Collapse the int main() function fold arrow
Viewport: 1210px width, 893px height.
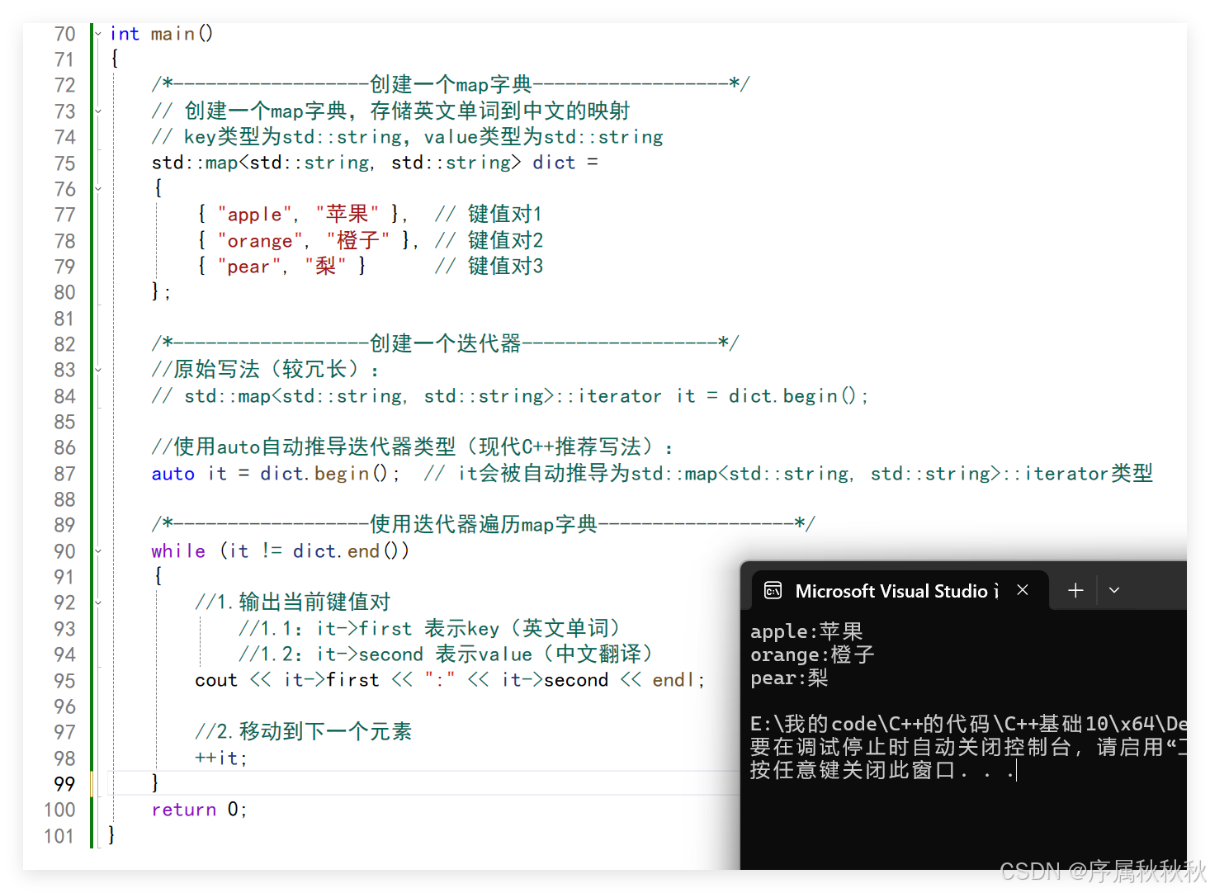coord(98,34)
